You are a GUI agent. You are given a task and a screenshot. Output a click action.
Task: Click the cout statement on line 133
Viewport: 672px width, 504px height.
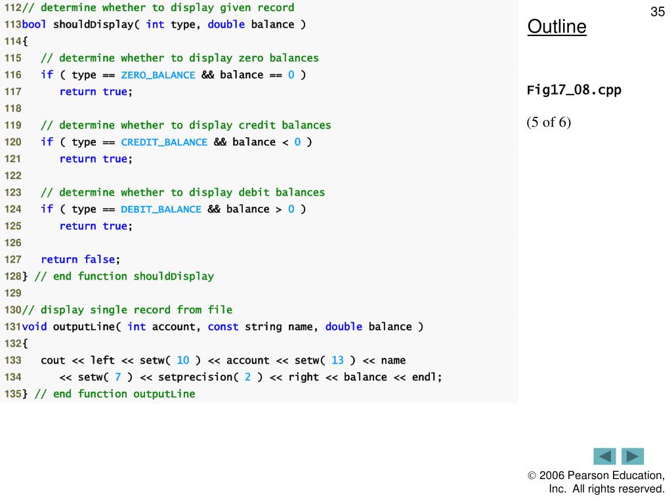coord(223,360)
